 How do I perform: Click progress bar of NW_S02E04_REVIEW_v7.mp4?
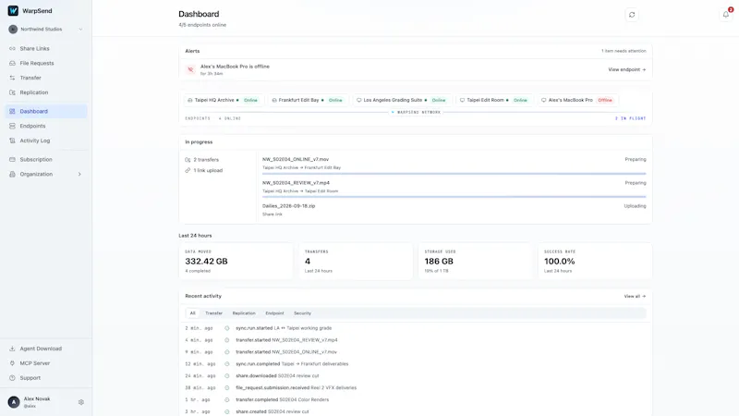coord(454,197)
